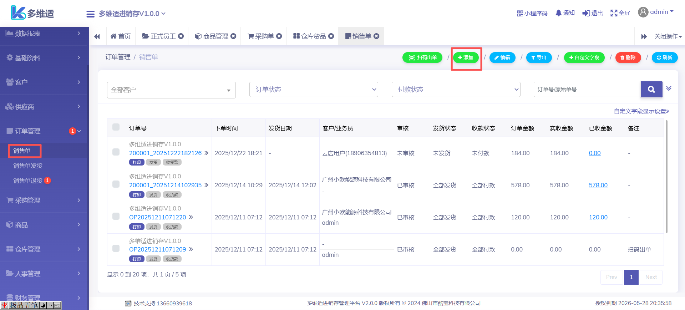Expand the 付款状态 dropdown
The width and height of the screenshot is (685, 310).
[456, 90]
